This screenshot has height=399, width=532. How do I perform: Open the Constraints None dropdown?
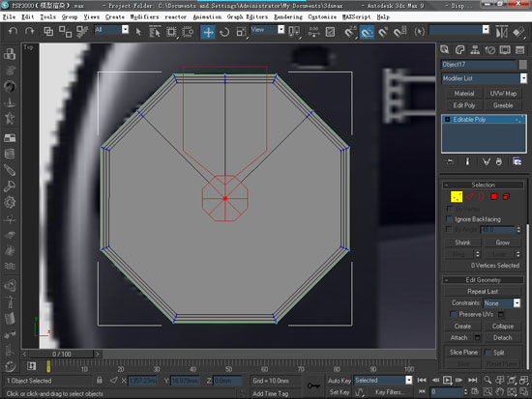[501, 303]
